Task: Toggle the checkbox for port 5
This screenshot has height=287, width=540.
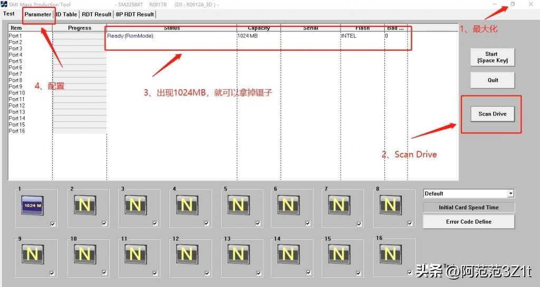Action: (258, 223)
